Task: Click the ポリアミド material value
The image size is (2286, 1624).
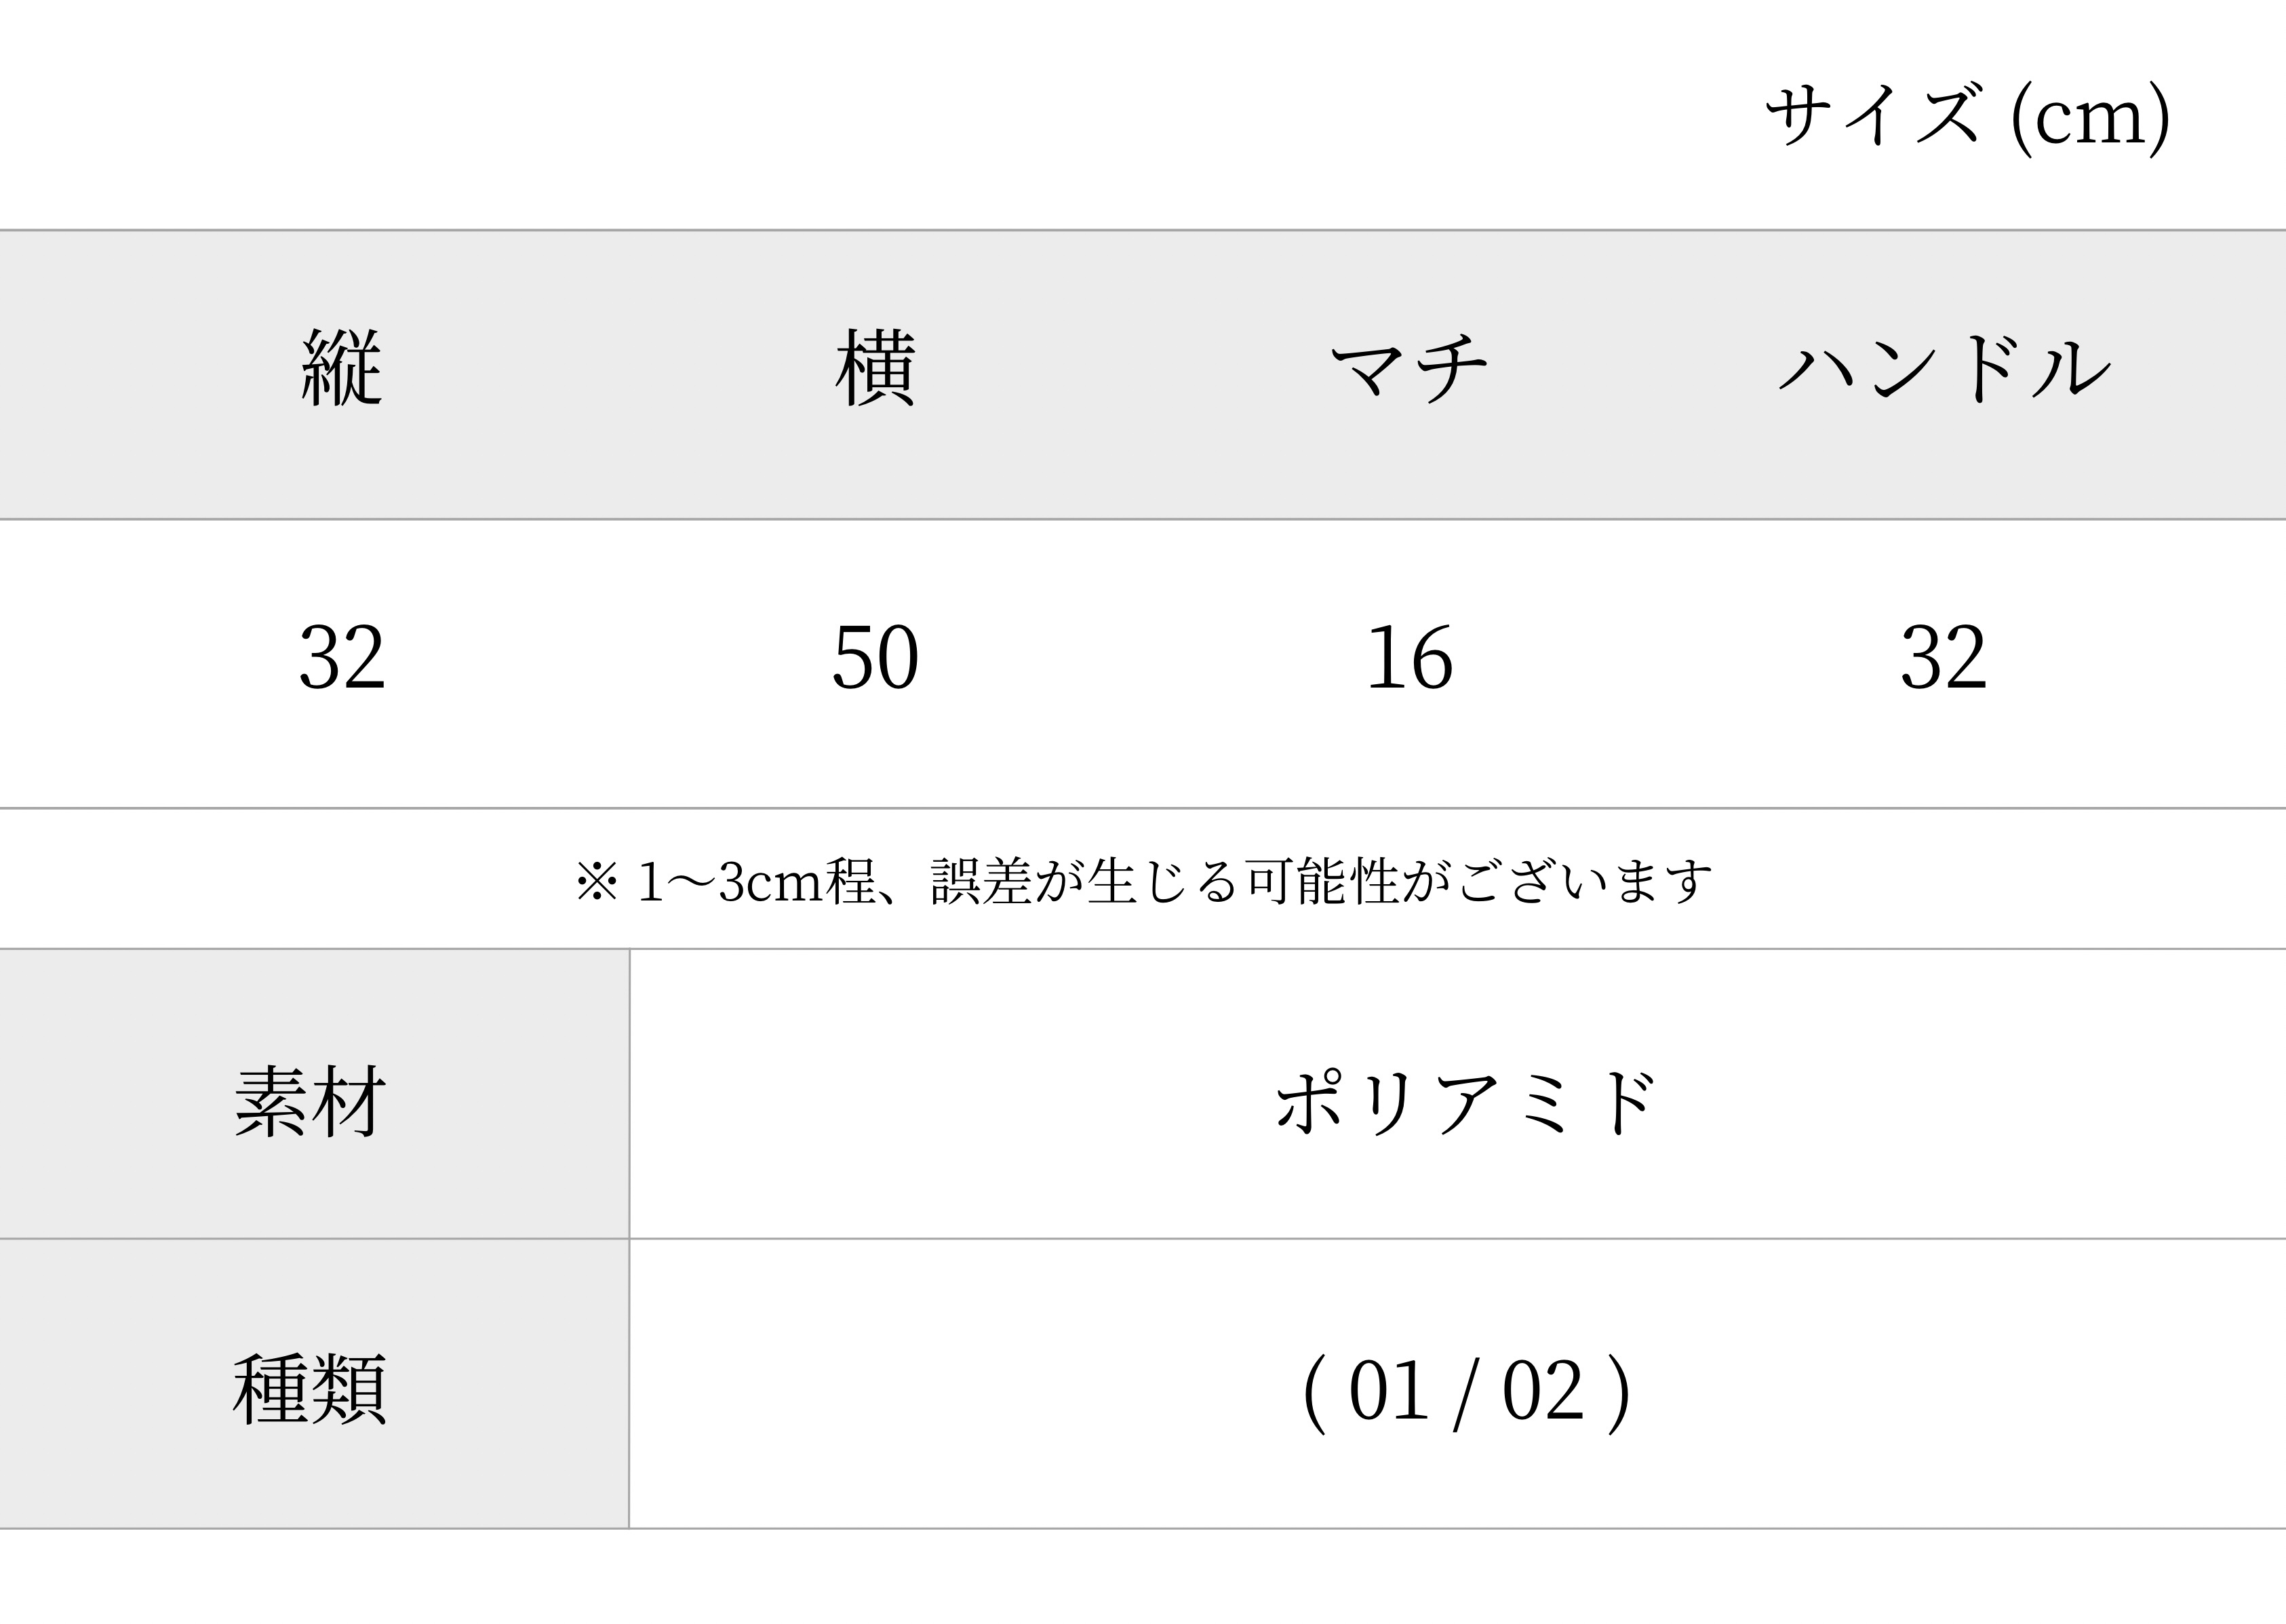Action: pyautogui.click(x=1466, y=1101)
